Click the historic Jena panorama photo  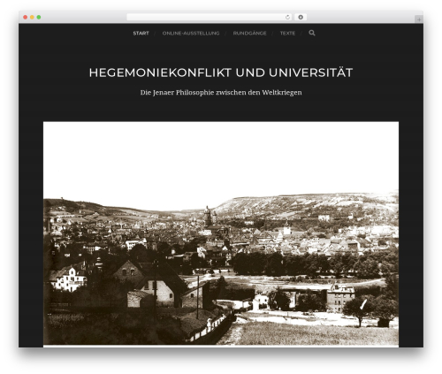[221, 234]
